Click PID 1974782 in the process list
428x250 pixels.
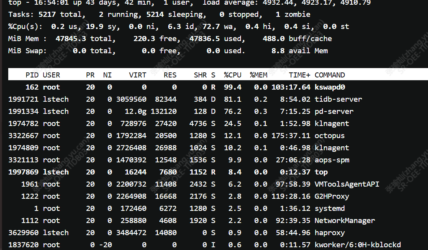(x=23, y=124)
